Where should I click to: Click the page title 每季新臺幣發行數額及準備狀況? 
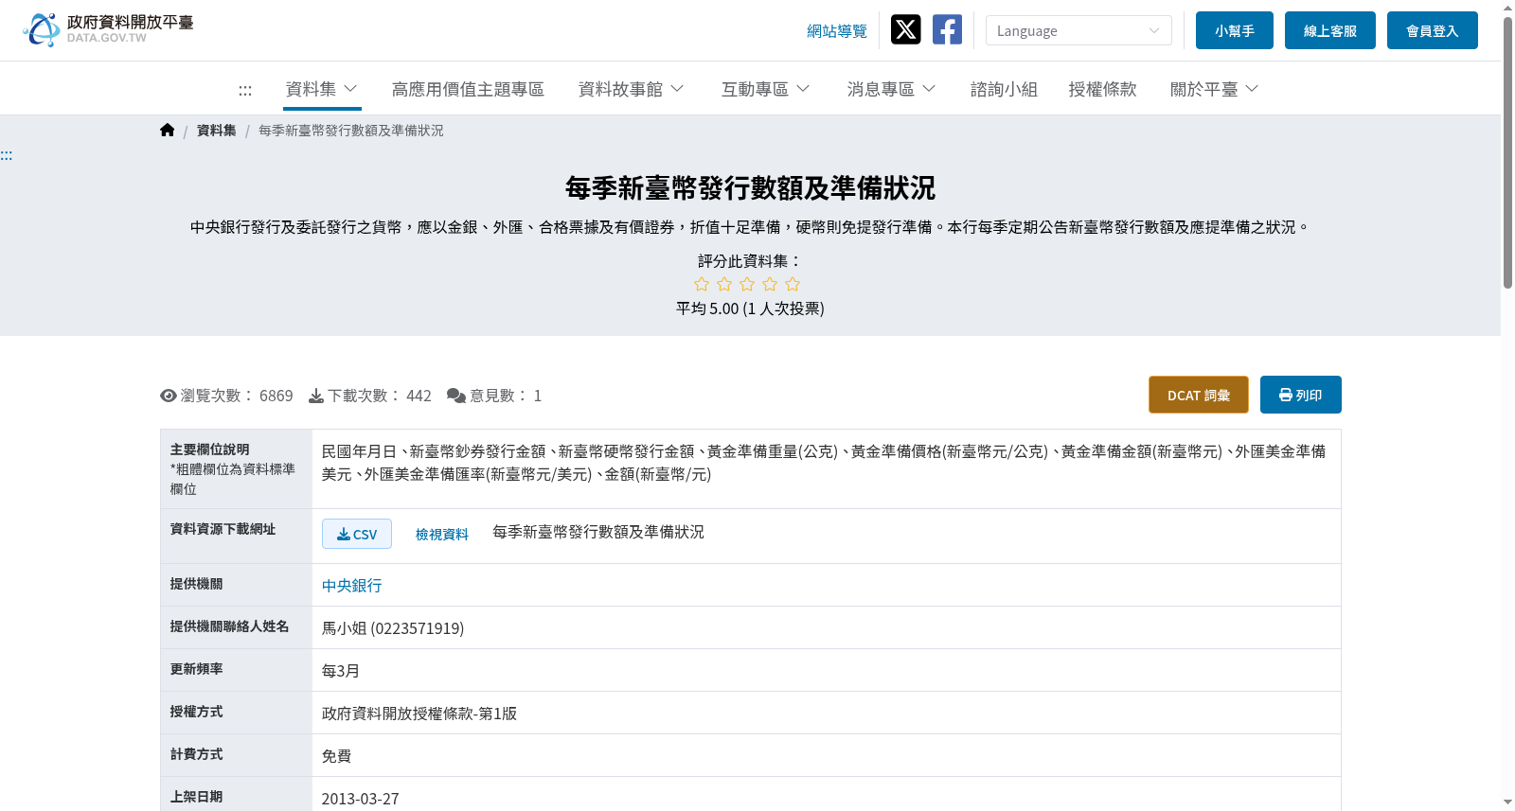click(x=750, y=188)
